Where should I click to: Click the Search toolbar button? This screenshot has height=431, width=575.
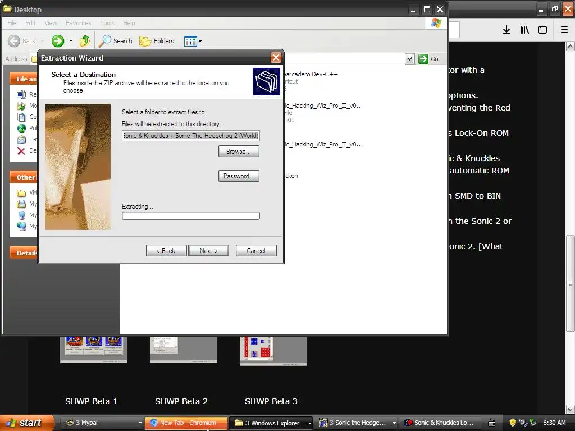tap(115, 40)
